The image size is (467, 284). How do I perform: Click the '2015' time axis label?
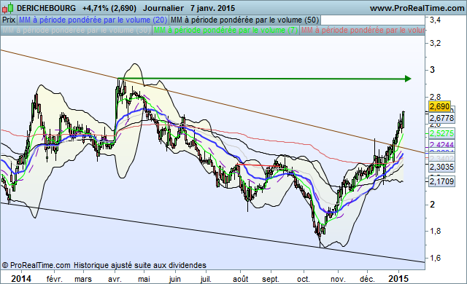(x=398, y=279)
